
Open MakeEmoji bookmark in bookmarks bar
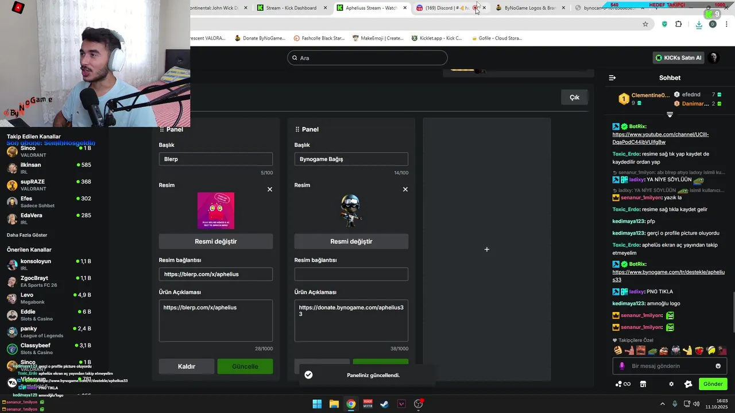377,38
